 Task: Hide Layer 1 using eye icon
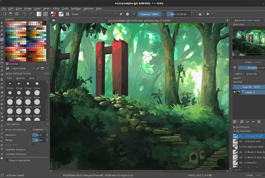pyautogui.click(x=235, y=92)
